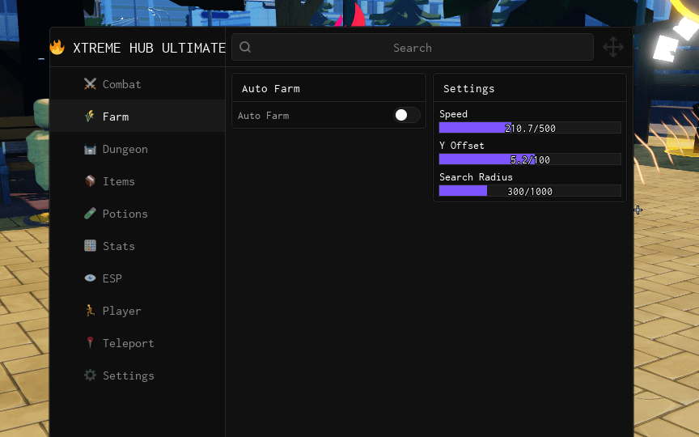Viewport: 699px width, 437px height.
Task: Click the Items box icon
Action: tap(90, 181)
